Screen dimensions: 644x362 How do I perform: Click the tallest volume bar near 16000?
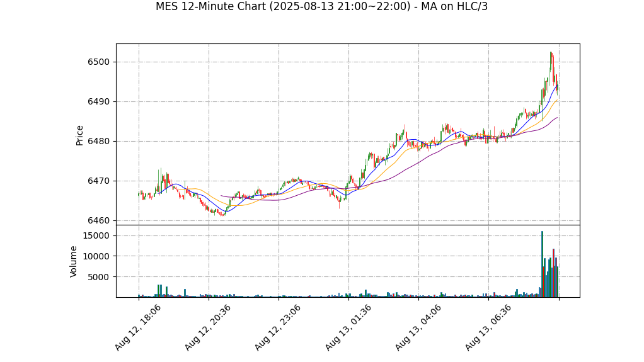[x=542, y=264]
